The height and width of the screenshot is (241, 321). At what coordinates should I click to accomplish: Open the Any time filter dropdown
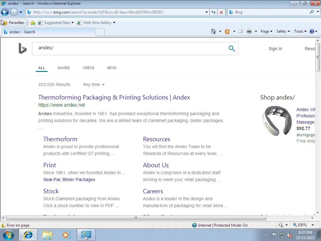[x=94, y=85]
